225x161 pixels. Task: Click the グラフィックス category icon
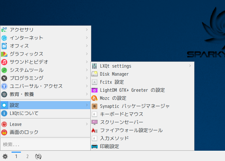[4, 54]
